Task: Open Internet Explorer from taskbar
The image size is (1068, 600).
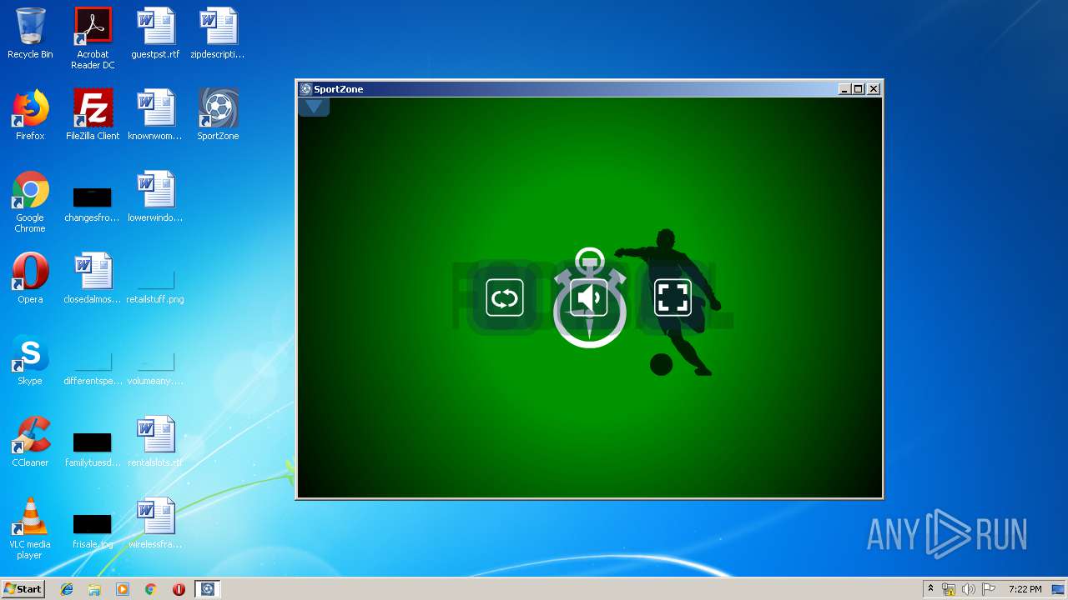Action: pos(67,589)
